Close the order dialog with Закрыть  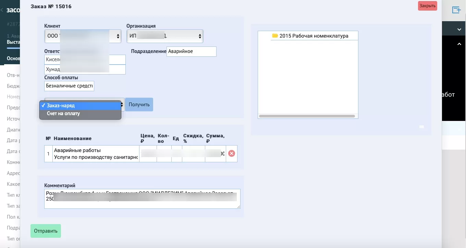tap(427, 6)
